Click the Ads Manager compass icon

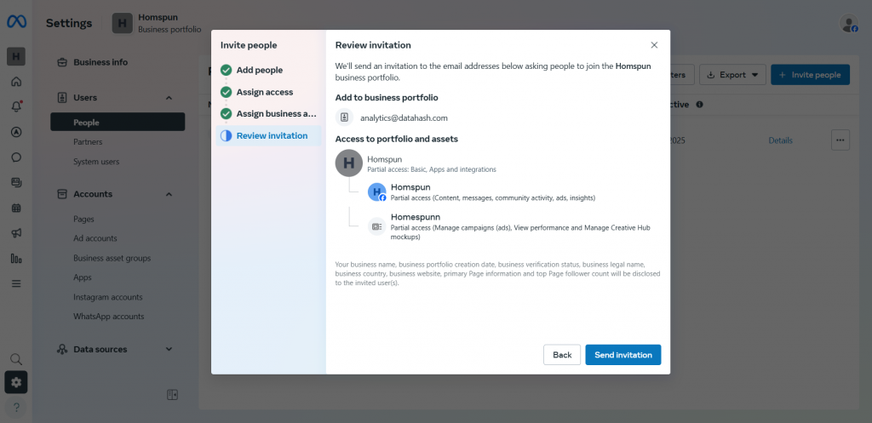(x=16, y=132)
